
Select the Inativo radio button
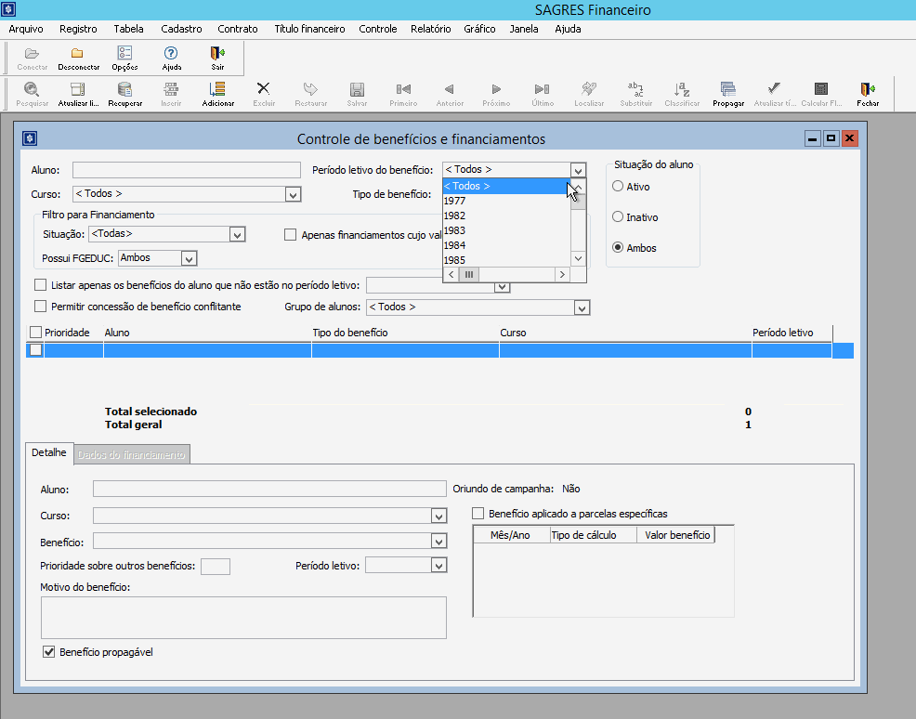coord(618,217)
